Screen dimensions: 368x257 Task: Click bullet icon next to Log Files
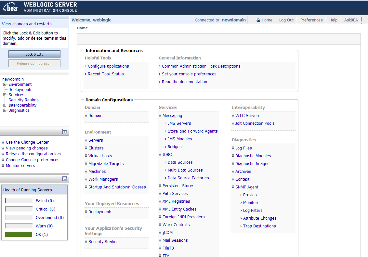[x=233, y=148]
